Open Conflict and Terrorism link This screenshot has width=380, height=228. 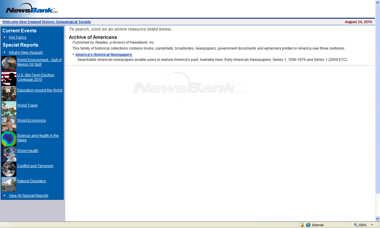[35, 166]
